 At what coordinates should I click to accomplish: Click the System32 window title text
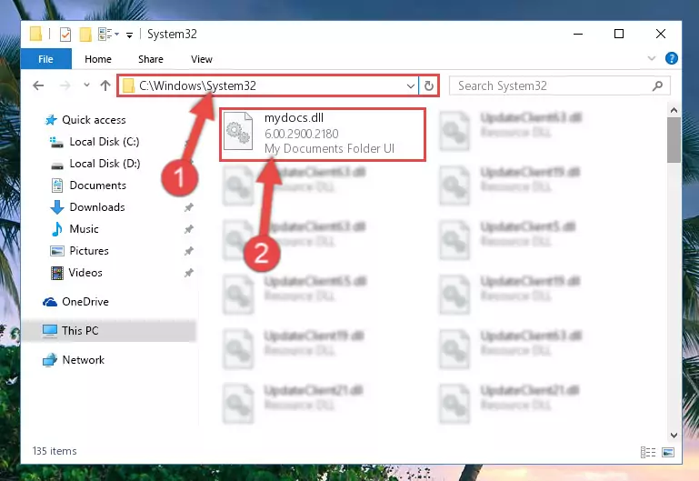point(172,35)
